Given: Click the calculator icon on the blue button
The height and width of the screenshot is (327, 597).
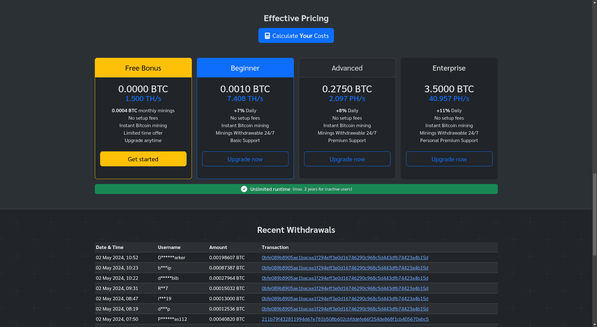Looking at the screenshot, I should 267,35.
